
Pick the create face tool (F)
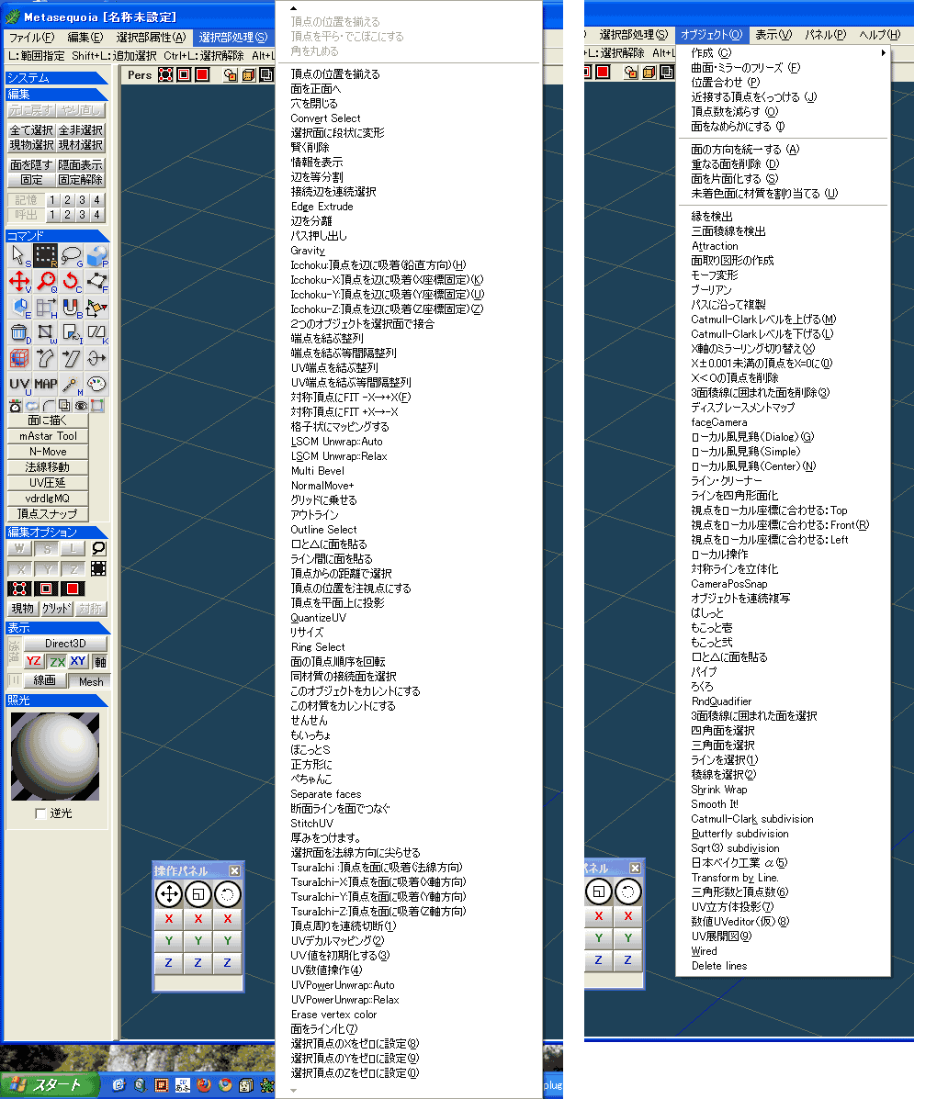point(97,282)
